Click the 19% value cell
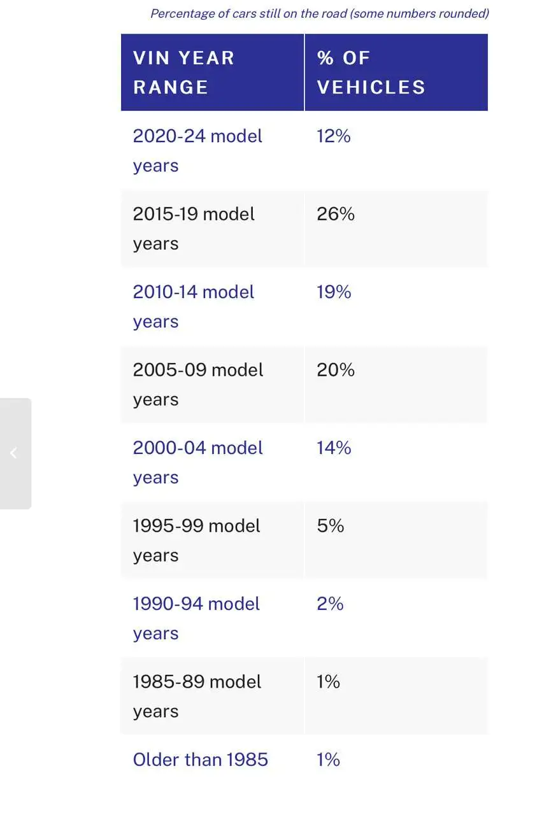The width and height of the screenshot is (535, 815). coord(334,292)
